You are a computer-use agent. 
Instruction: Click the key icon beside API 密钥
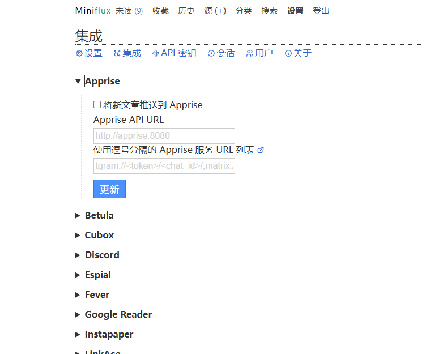click(x=156, y=53)
